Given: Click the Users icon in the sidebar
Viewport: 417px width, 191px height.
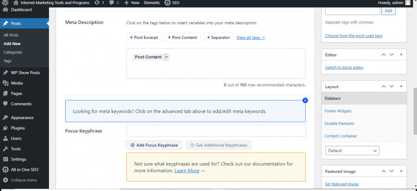Looking at the screenshot, I should [x=5, y=138].
